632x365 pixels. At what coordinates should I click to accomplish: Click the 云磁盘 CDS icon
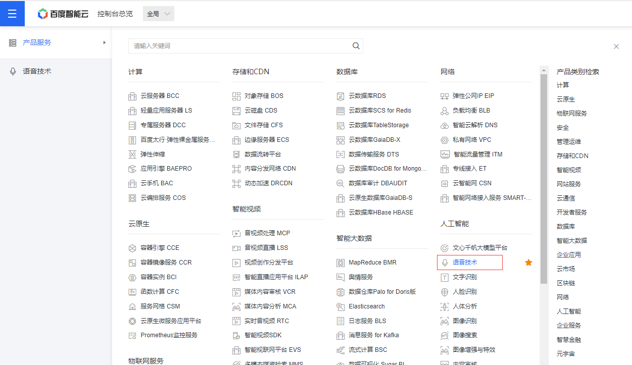click(236, 111)
